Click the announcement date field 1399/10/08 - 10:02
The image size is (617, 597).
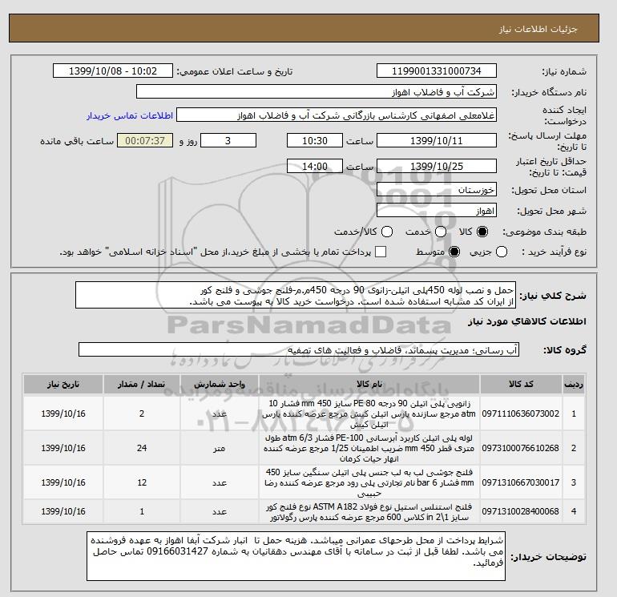click(113, 71)
